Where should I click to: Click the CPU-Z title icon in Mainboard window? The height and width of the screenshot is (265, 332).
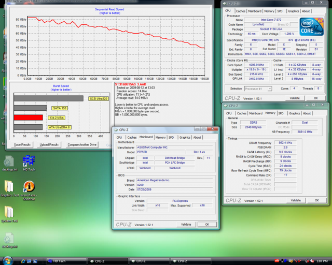click(x=116, y=130)
